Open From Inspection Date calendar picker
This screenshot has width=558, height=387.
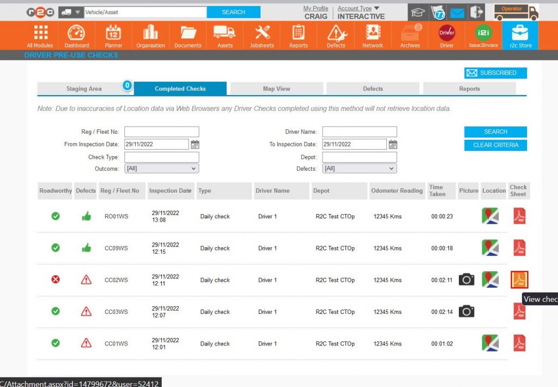(195, 145)
